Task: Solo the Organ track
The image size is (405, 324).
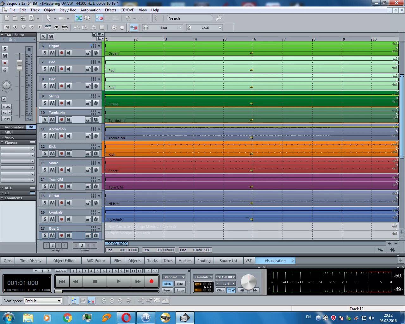Action: click(x=45, y=53)
